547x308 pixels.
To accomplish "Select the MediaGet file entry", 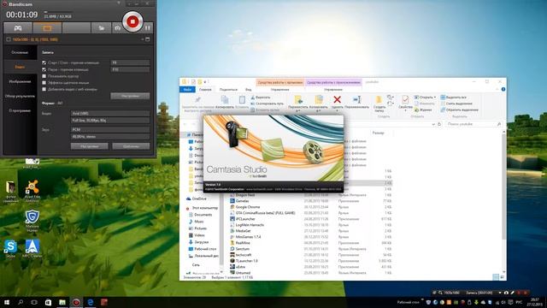I will [240, 231].
